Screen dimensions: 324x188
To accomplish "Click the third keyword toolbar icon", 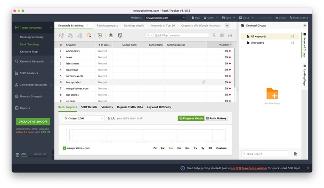I will pos(80,35).
